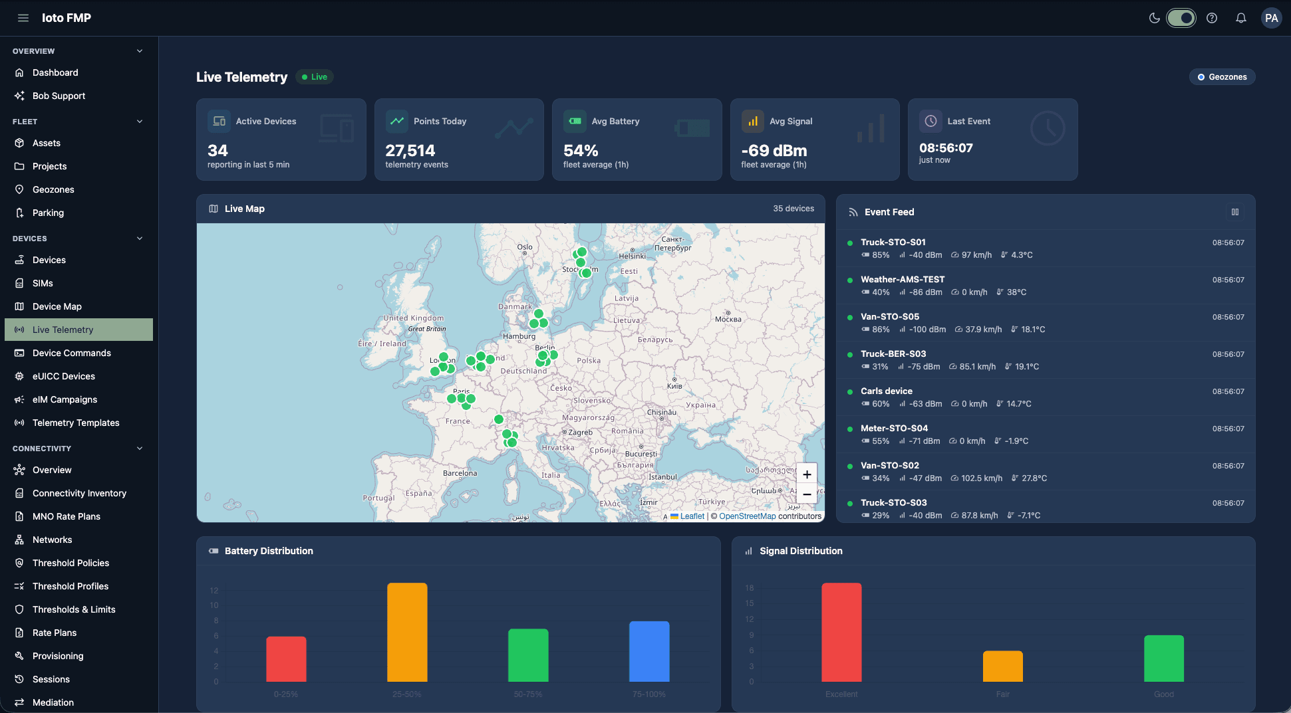
Task: Click the Points Today stat card
Action: pos(459,140)
